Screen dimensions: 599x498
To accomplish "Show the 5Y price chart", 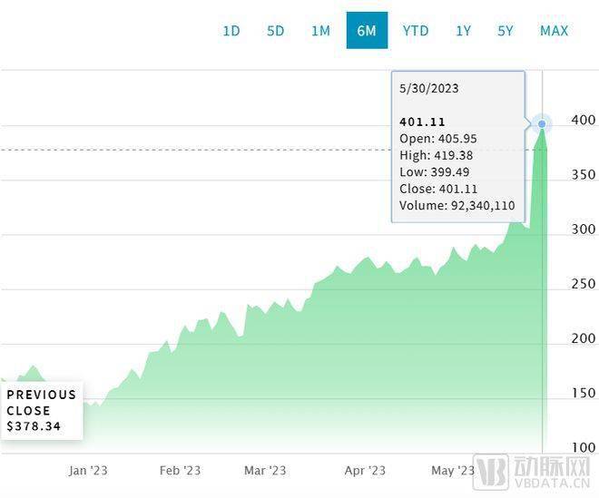I will 506,31.
